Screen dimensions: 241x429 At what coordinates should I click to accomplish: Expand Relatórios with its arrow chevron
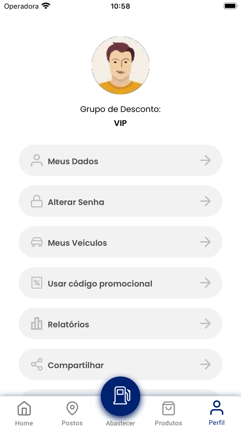point(206,323)
